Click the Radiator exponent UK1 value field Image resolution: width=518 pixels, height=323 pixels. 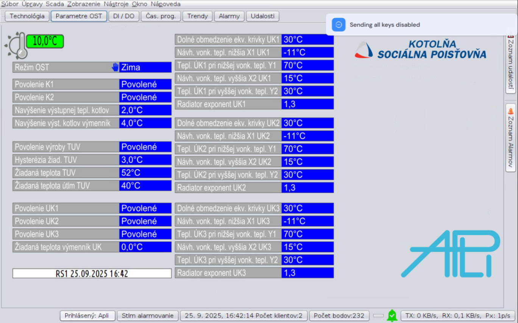[x=307, y=104]
